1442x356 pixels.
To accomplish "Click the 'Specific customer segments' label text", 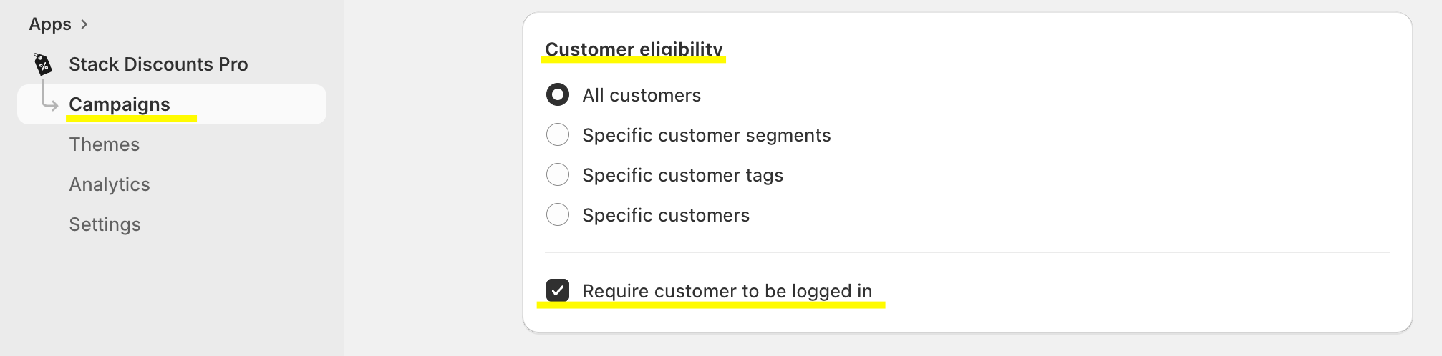I will 706,135.
